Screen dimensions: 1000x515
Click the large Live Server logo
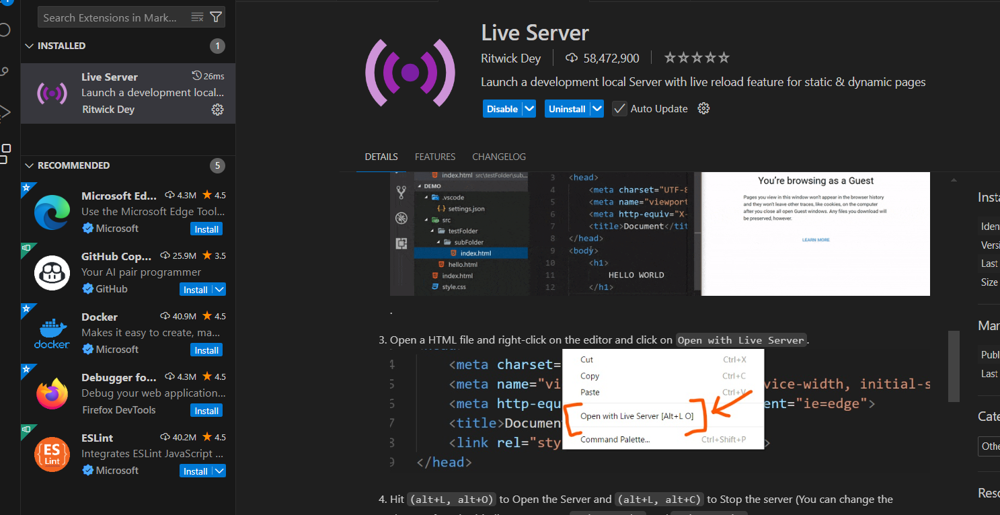410,73
